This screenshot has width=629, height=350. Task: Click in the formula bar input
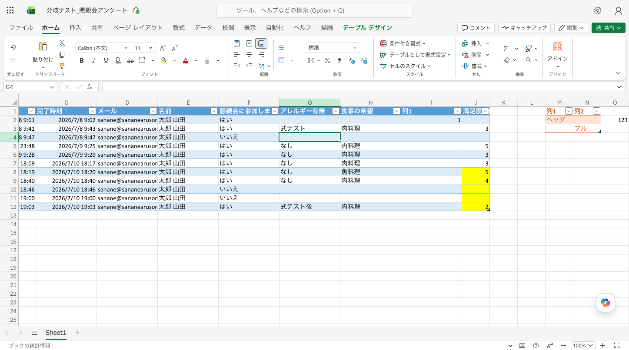(359, 87)
